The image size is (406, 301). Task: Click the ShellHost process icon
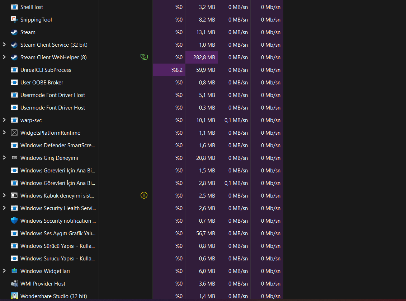pos(14,7)
